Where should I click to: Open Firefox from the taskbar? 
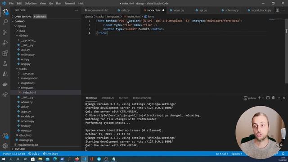point(77,159)
